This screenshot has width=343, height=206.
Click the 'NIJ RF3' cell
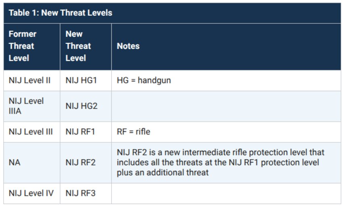[86, 194]
